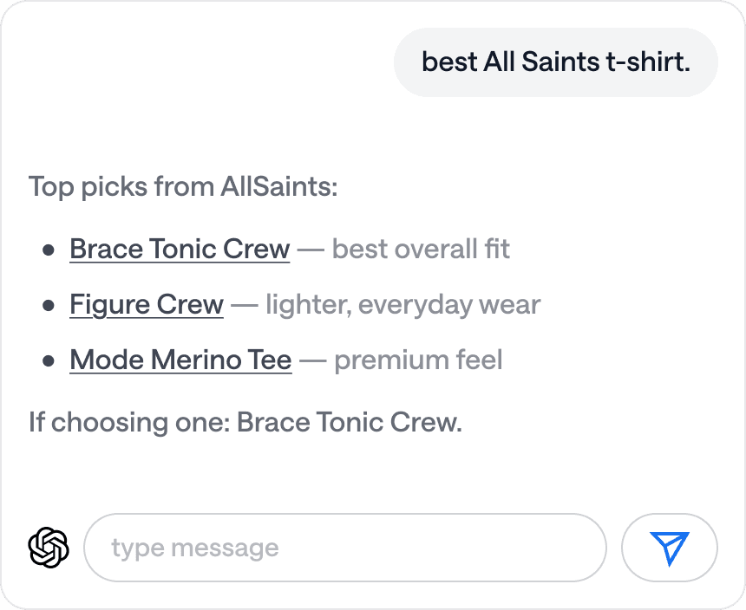746x610 pixels.
Task: Click the dash after Brace Tonic Crew link
Action: [x=311, y=250]
